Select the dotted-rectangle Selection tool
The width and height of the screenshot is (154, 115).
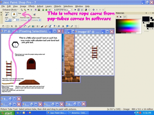coord(7,26)
